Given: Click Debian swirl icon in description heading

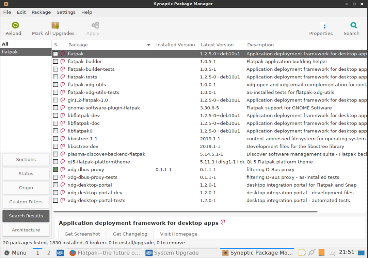Looking at the screenshot, I should click(223, 222).
